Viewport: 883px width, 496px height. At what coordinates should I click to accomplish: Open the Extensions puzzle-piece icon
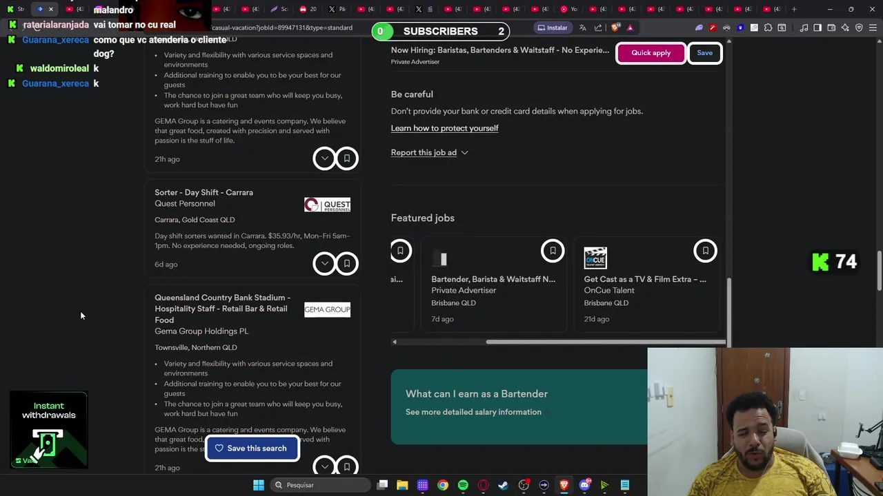coord(768,28)
